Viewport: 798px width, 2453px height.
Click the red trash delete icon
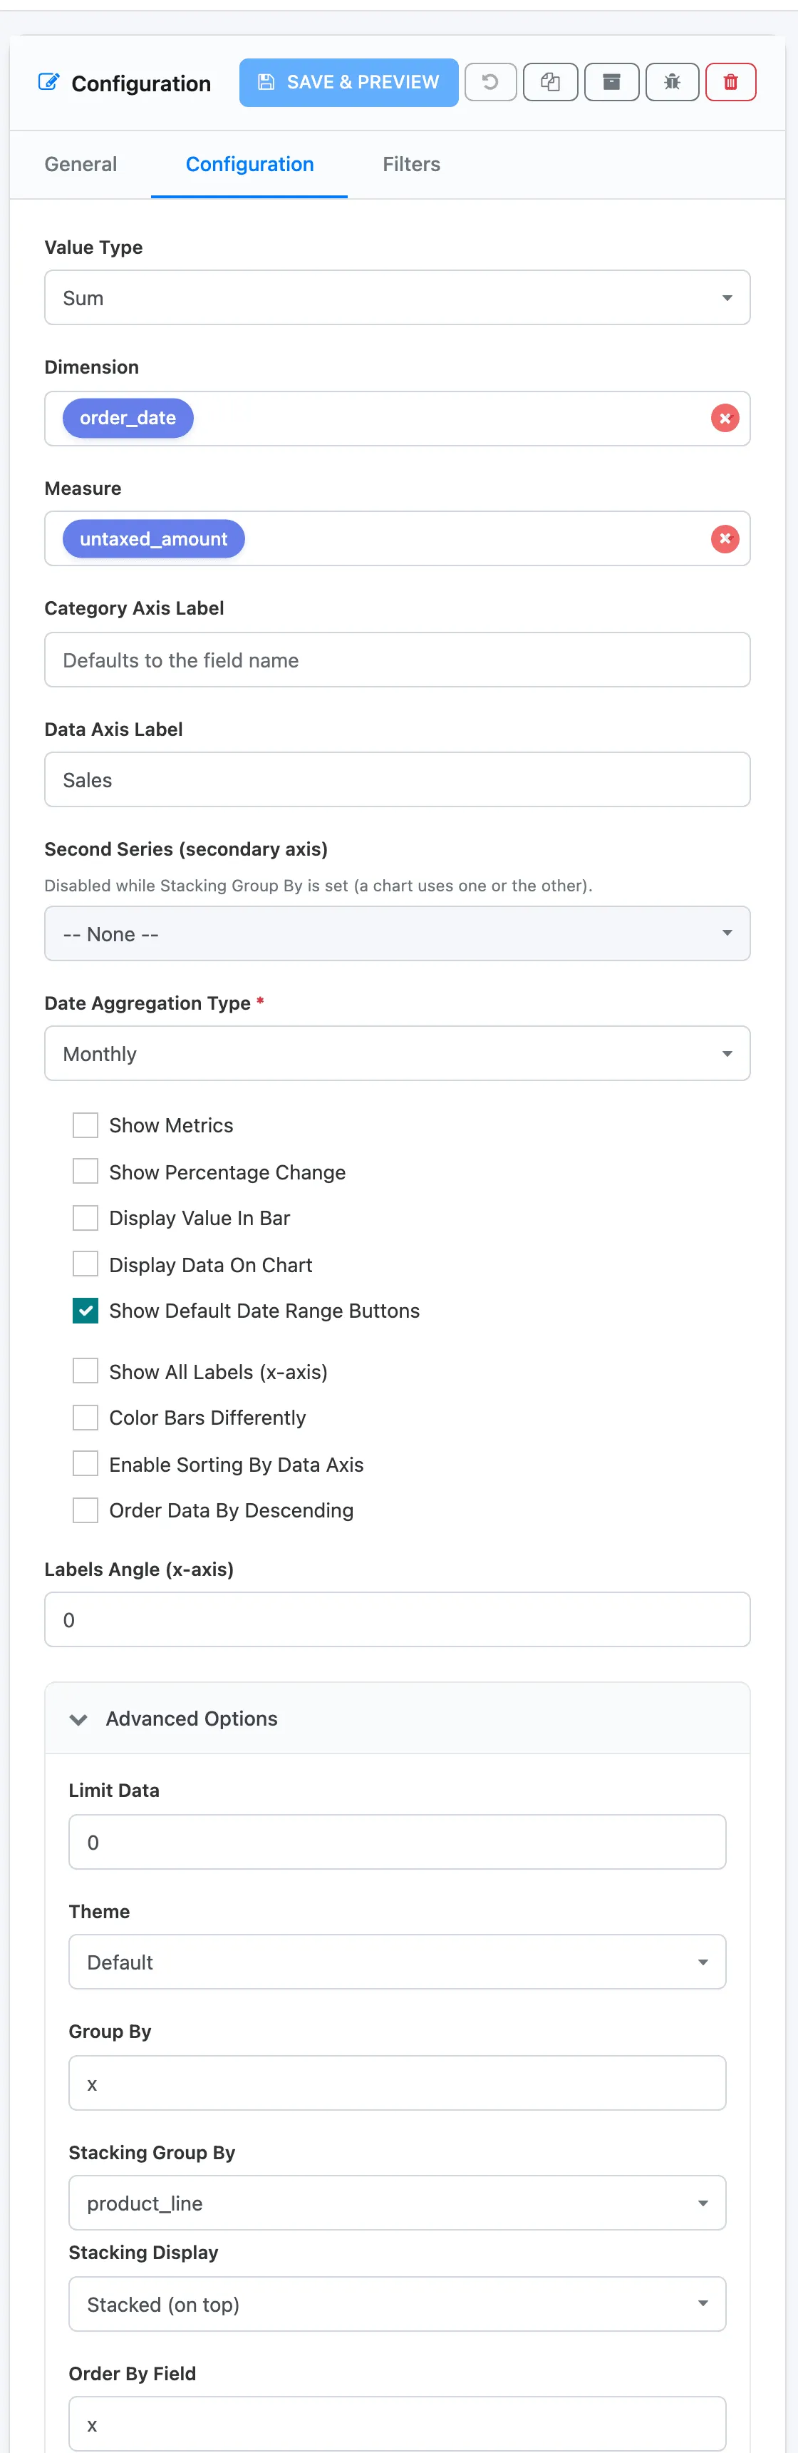[730, 82]
